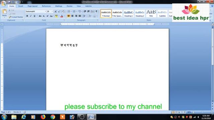Open Google Chrome from the taskbar
This screenshot has width=214, height=120.
click(53, 117)
